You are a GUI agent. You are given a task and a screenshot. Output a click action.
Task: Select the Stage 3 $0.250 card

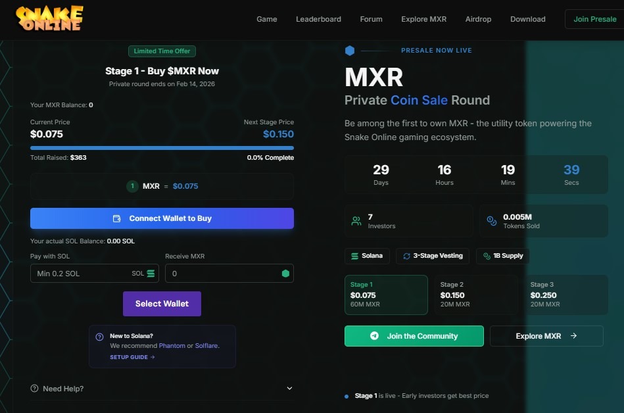coord(565,295)
